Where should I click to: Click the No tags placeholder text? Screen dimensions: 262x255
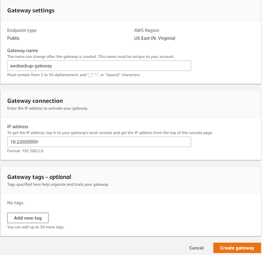click(x=15, y=203)
